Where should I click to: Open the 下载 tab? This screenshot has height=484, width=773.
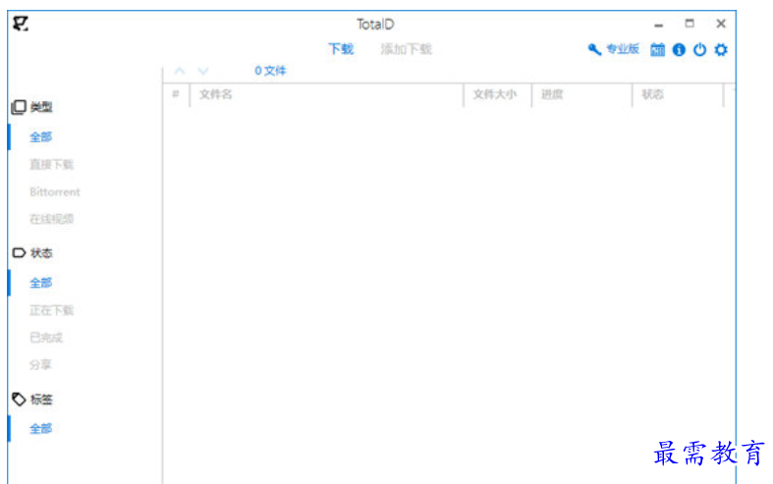(341, 49)
